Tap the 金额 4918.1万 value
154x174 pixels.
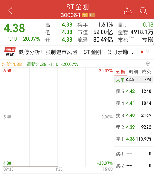[x=142, y=32]
